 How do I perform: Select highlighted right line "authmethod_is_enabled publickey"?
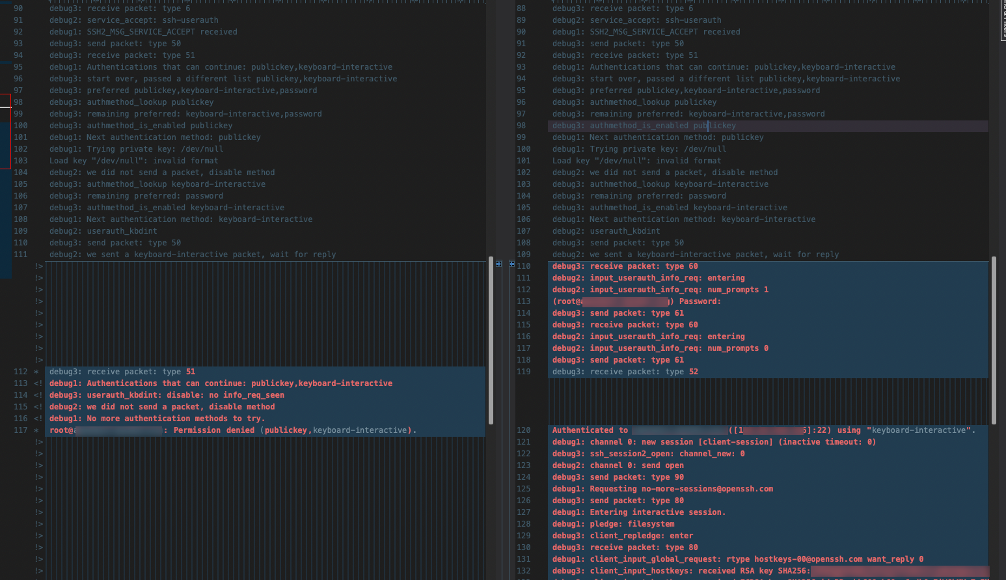click(x=644, y=126)
